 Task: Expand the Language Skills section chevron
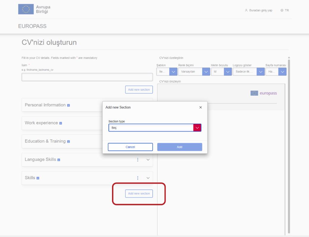[x=148, y=160]
